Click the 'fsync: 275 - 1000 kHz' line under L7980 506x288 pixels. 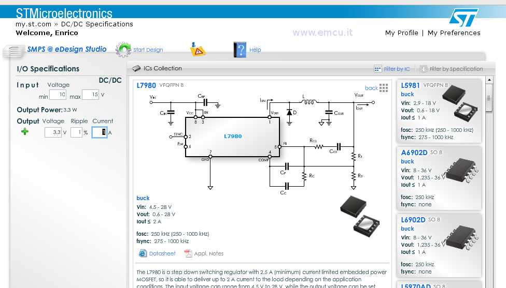pos(163,241)
